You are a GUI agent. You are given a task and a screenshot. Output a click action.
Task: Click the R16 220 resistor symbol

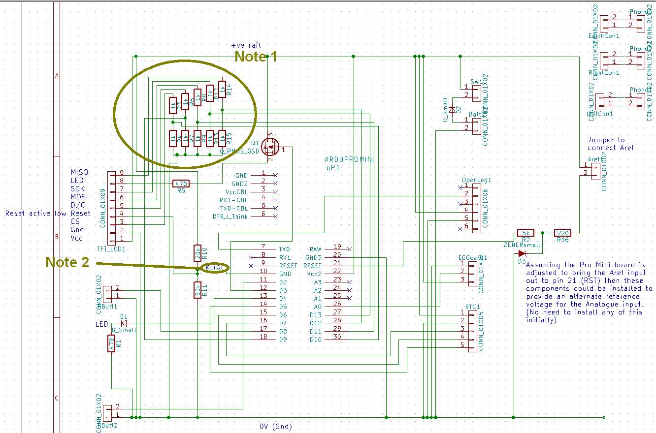pyautogui.click(x=562, y=232)
